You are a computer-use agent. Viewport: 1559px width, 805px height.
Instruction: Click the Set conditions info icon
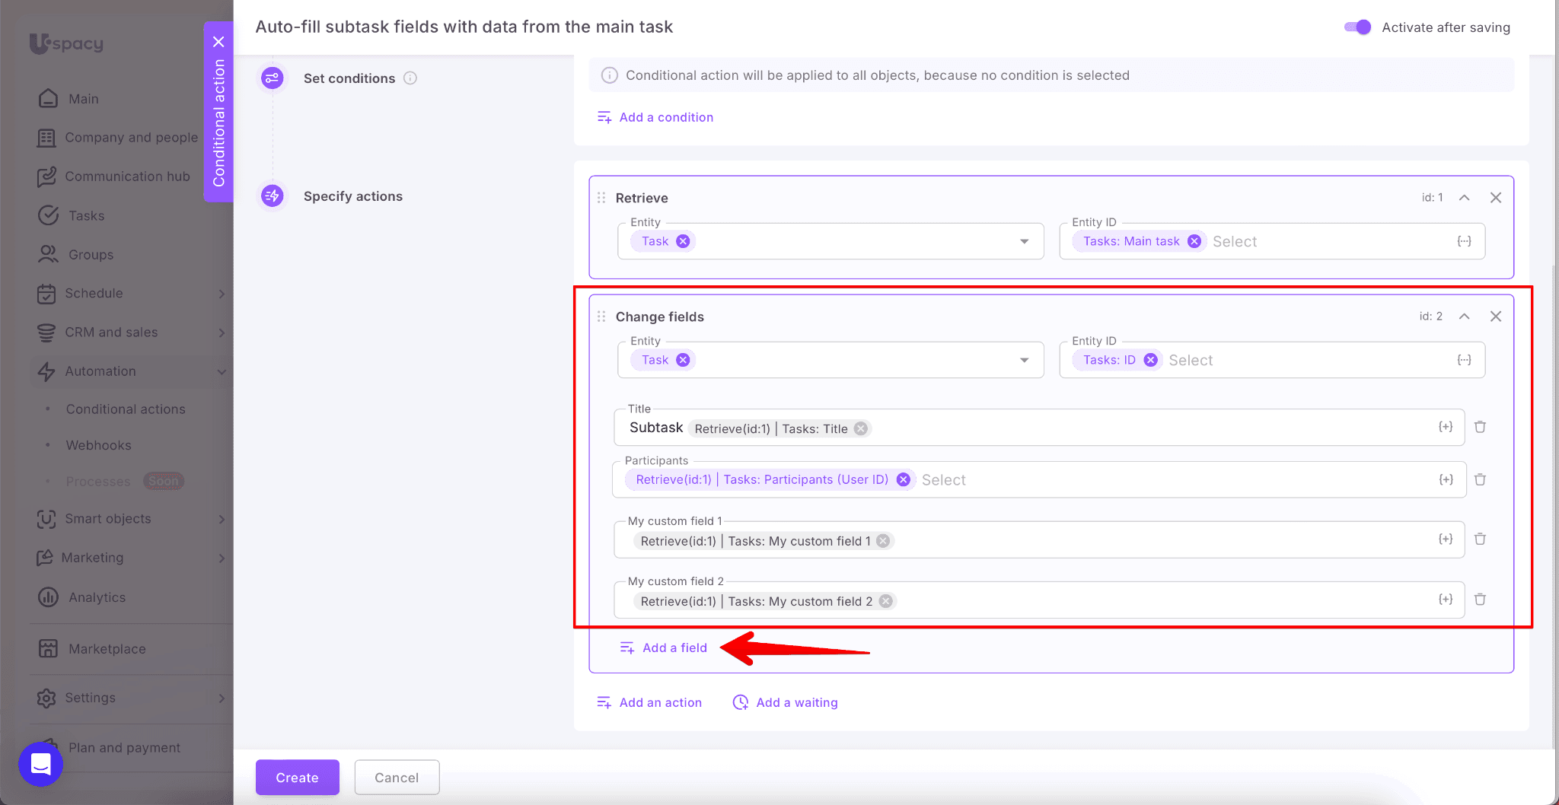tap(410, 78)
